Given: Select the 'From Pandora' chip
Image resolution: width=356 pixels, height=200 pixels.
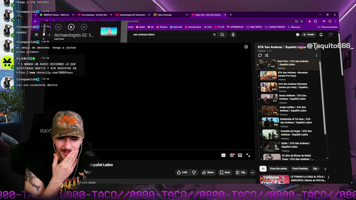Looking at the screenshot, I should (300, 169).
